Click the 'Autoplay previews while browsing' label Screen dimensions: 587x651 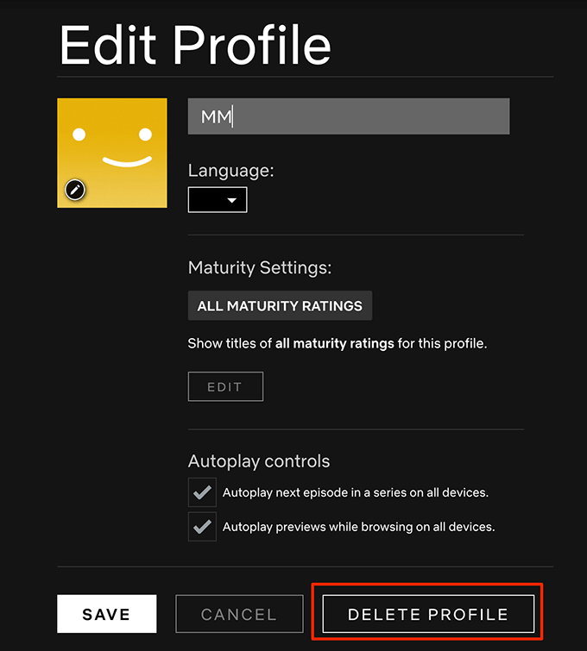point(358,526)
